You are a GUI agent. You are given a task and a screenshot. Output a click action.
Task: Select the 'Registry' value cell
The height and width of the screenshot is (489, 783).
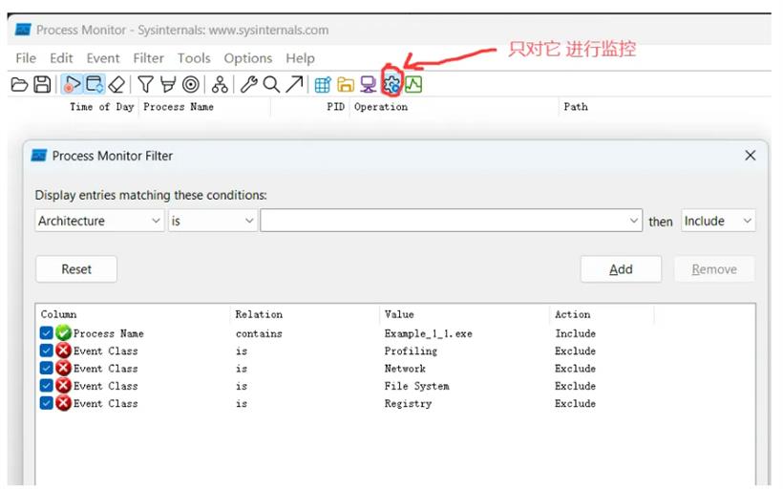408,404
